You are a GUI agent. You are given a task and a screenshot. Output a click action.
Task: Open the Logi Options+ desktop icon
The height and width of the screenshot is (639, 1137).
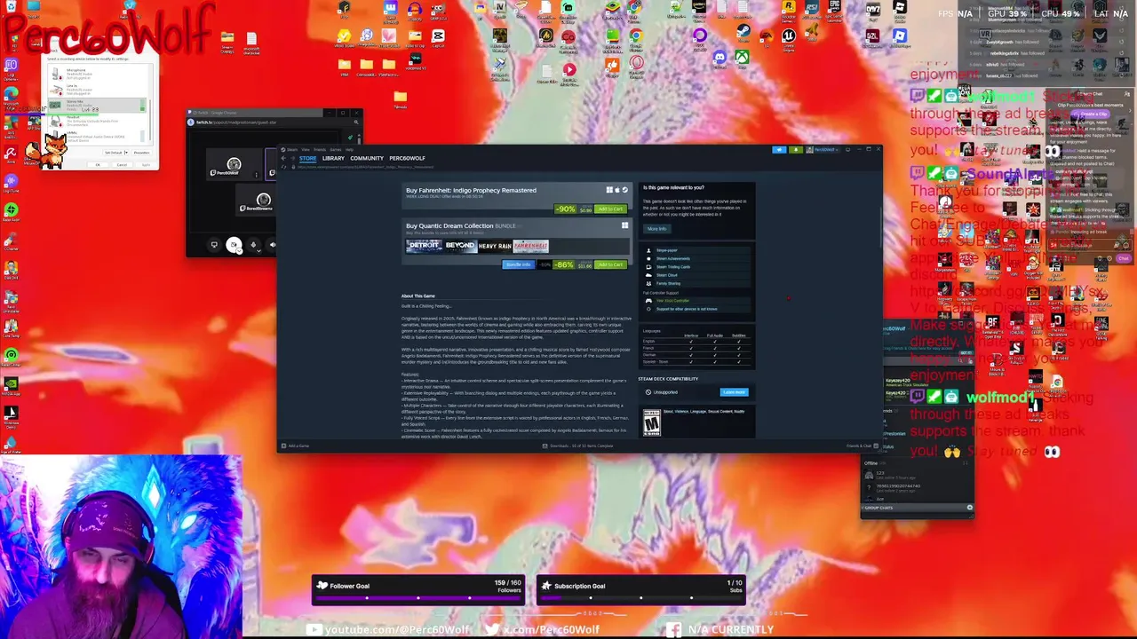tap(12, 65)
